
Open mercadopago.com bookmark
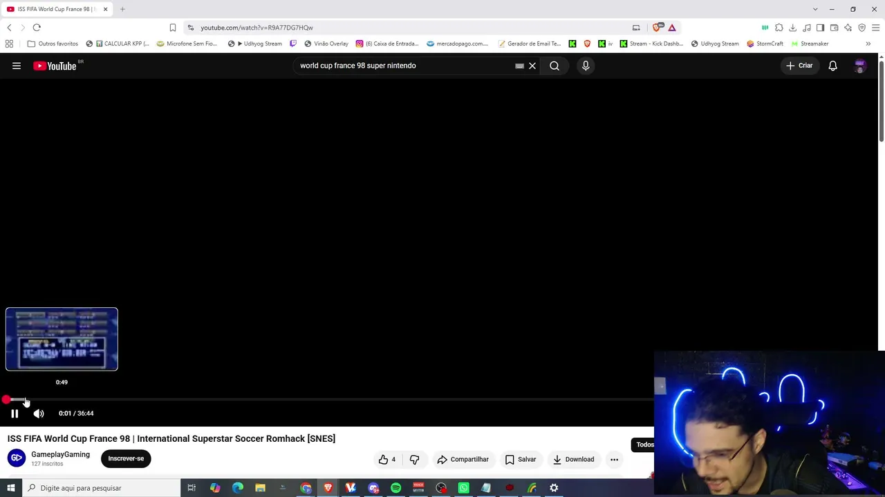coord(458,43)
